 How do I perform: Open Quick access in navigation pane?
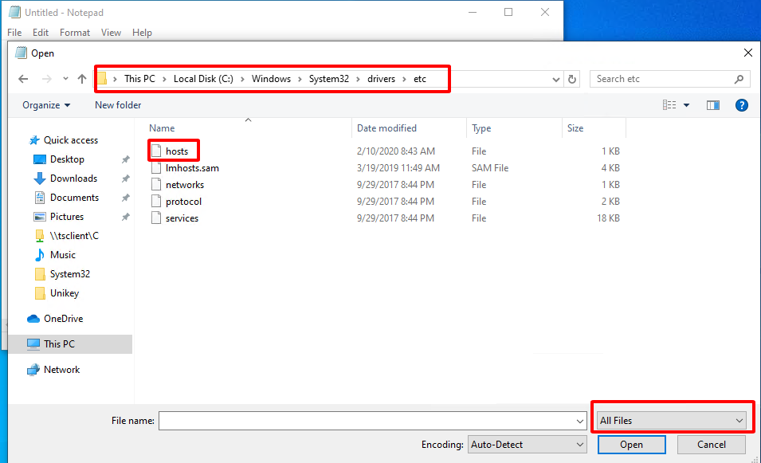pos(71,140)
